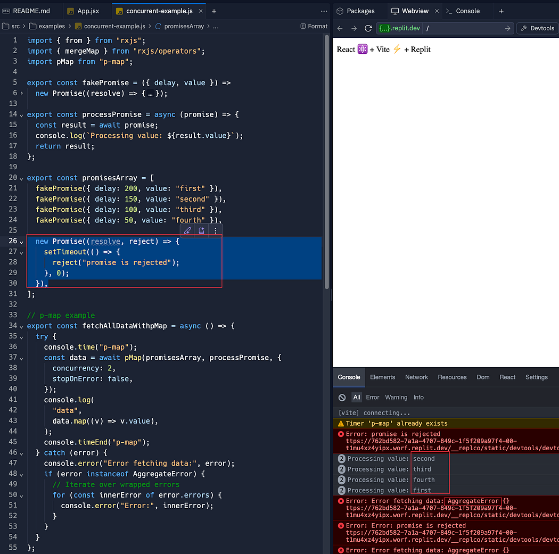Select src folder in breadcrumb

[11, 26]
